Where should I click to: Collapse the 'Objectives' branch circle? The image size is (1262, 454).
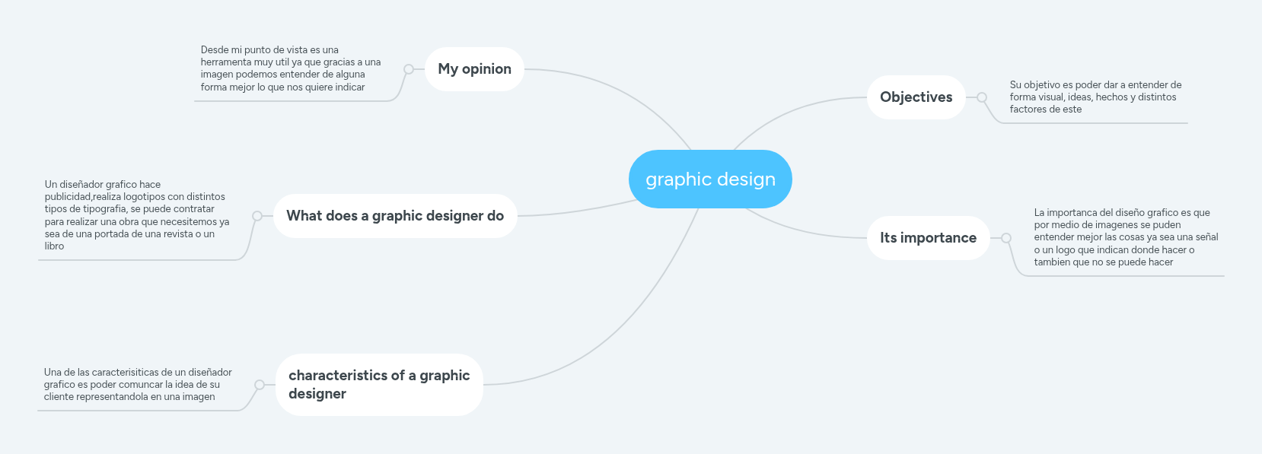tap(982, 97)
